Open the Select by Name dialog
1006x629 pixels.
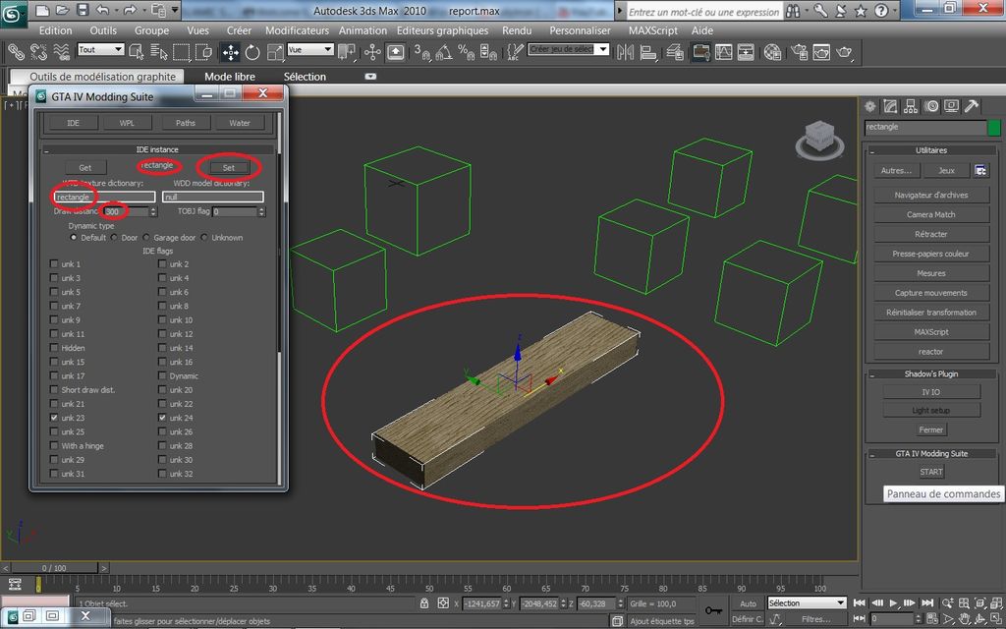click(x=158, y=52)
